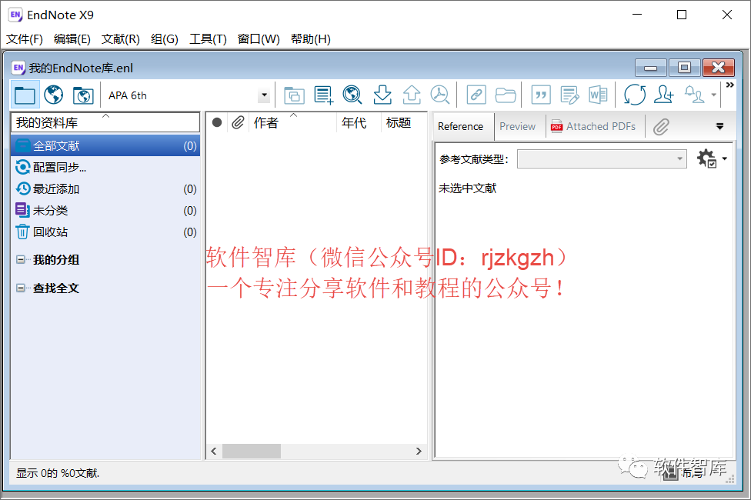Switch to Attached PDFs tab
751x500 pixels.
(594, 126)
